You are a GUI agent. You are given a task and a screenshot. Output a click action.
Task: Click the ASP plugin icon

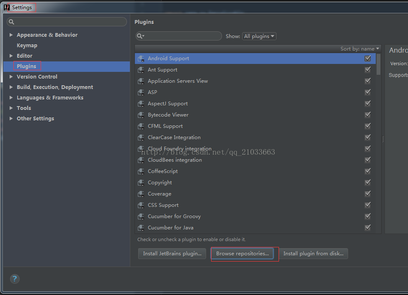click(x=141, y=92)
